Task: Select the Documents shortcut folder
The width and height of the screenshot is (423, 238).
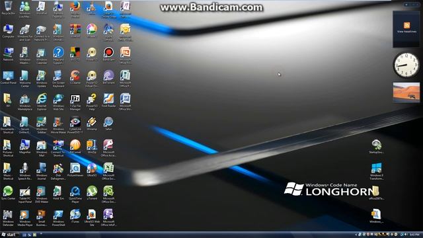Action: tap(8, 125)
